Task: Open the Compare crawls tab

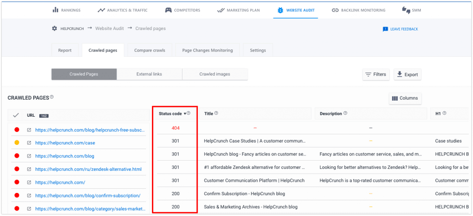Action: coord(150,50)
